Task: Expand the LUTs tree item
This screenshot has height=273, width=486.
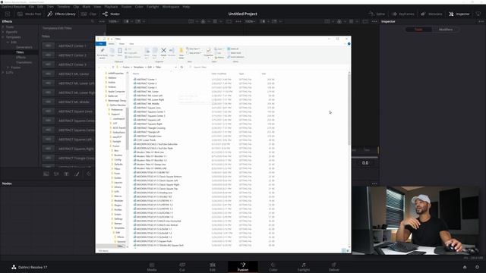Action: (x=3, y=73)
